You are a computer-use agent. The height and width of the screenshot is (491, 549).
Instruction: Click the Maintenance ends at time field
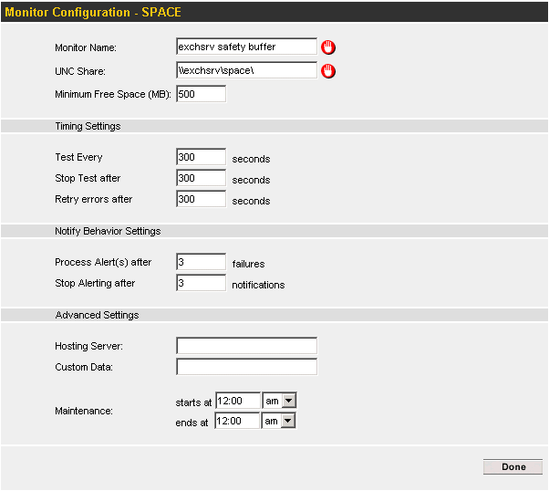237,421
